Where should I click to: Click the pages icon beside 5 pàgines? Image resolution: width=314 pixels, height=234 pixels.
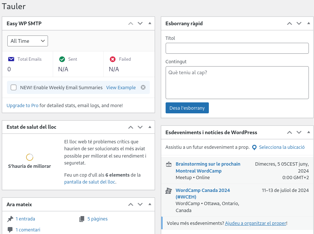click(x=82, y=219)
